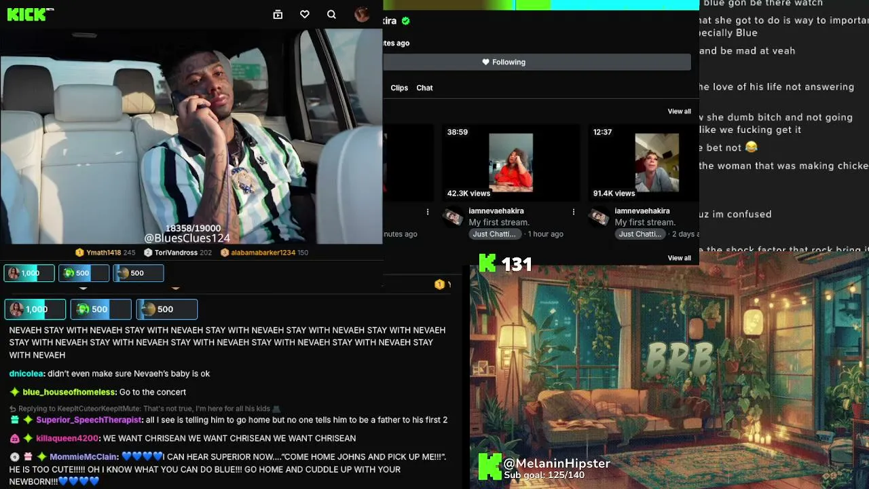The width and height of the screenshot is (869, 489).
Task: Open search with the magnifier icon
Action: point(331,14)
